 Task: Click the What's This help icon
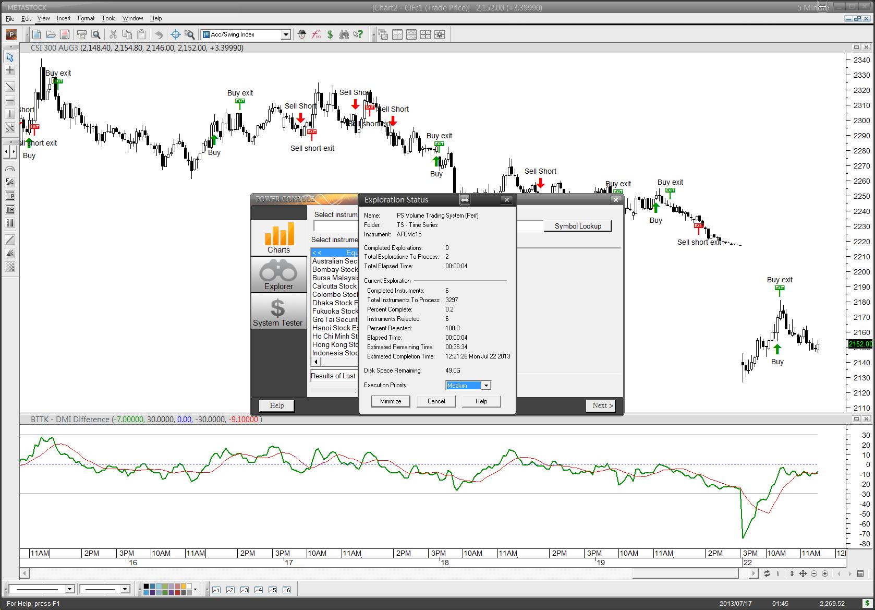point(358,34)
